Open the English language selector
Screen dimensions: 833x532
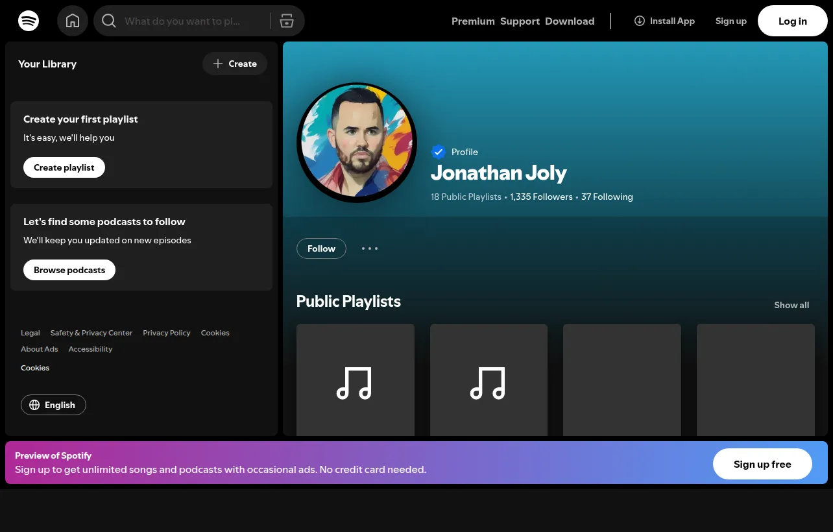(x=53, y=405)
